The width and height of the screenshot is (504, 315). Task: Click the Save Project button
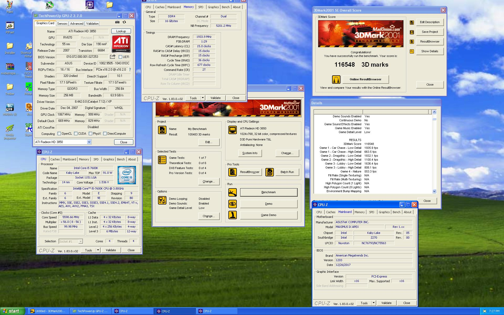pyautogui.click(x=430, y=32)
